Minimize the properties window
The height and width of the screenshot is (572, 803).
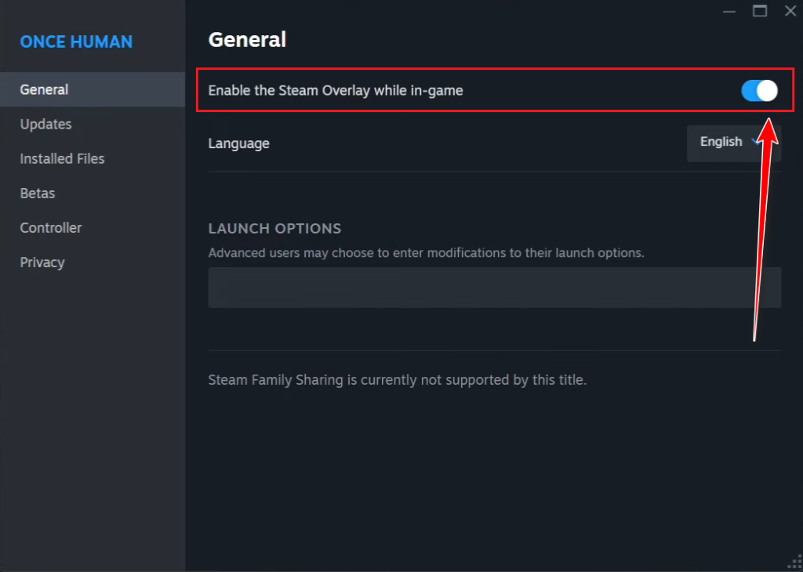point(730,10)
